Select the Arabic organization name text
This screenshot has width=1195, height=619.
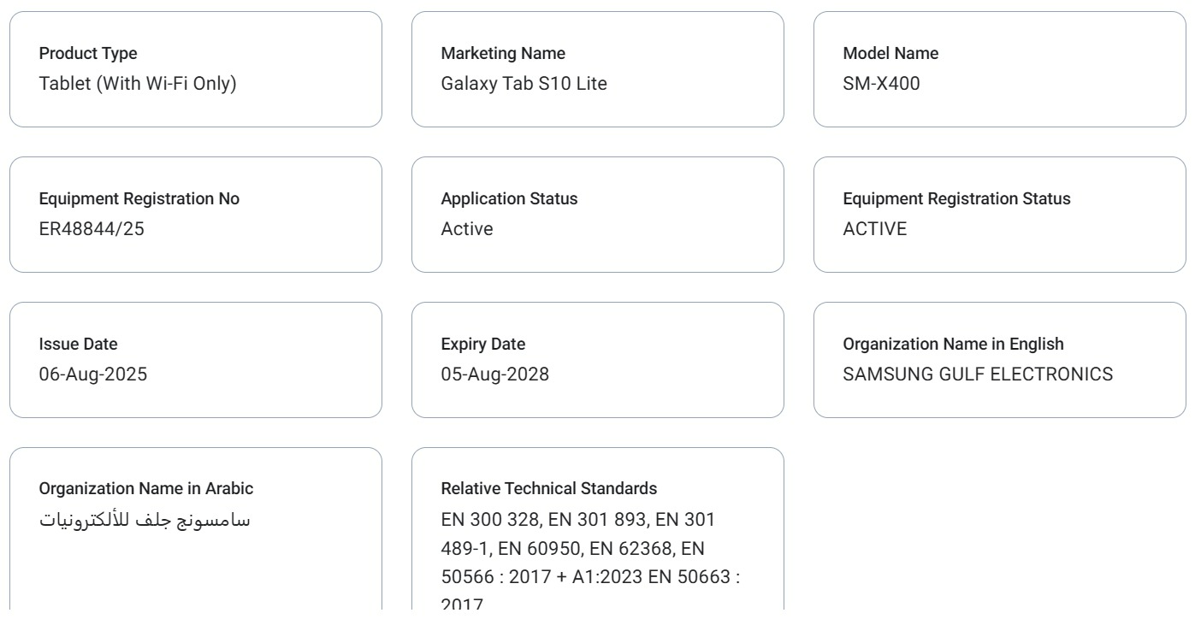[x=145, y=520]
